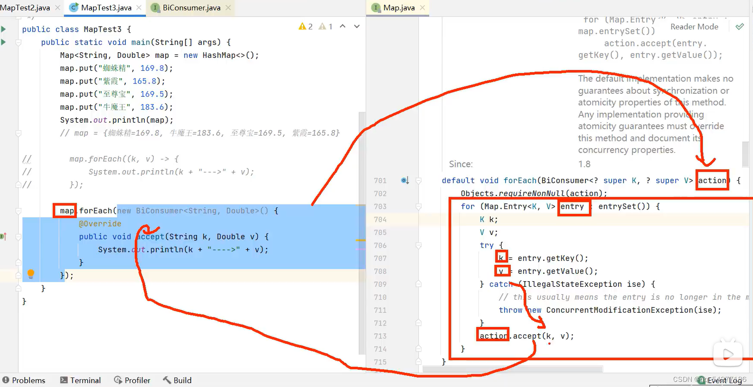The height and width of the screenshot is (387, 753).
Task: Collapse the main method fold marker
Action: (x=19, y=42)
